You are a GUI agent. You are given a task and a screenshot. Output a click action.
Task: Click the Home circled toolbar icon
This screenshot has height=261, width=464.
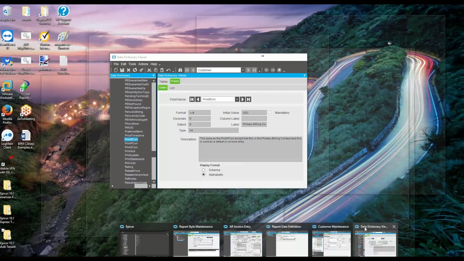(x=279, y=70)
